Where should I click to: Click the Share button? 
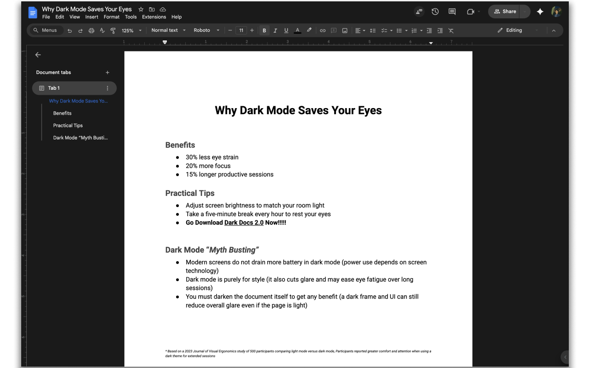504,11
